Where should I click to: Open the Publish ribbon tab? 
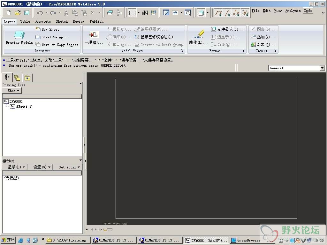pos(96,21)
